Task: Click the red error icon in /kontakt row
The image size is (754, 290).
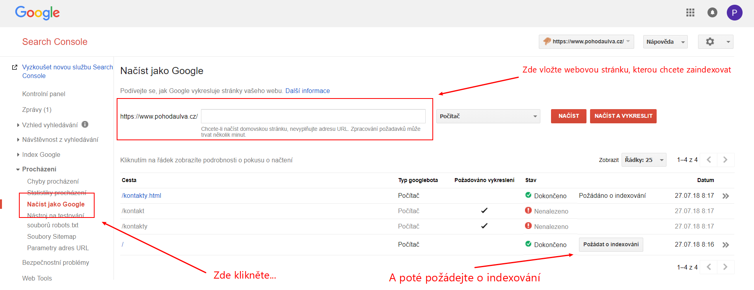Action: (528, 210)
